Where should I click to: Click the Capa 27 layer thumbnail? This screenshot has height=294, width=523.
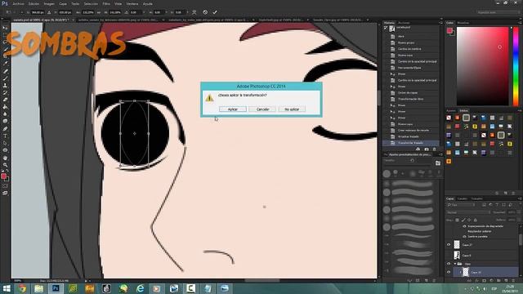tap(457, 245)
